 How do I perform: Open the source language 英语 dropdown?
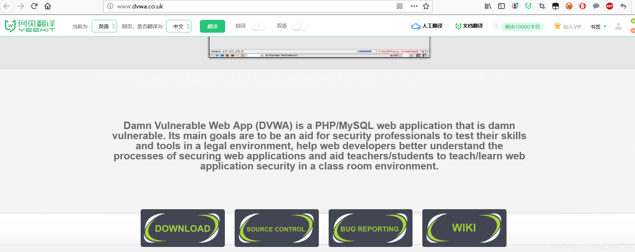(104, 26)
